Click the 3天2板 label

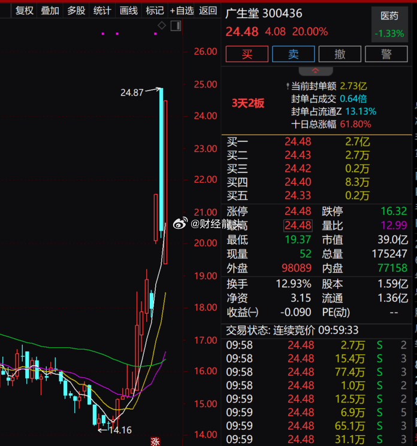(x=247, y=103)
